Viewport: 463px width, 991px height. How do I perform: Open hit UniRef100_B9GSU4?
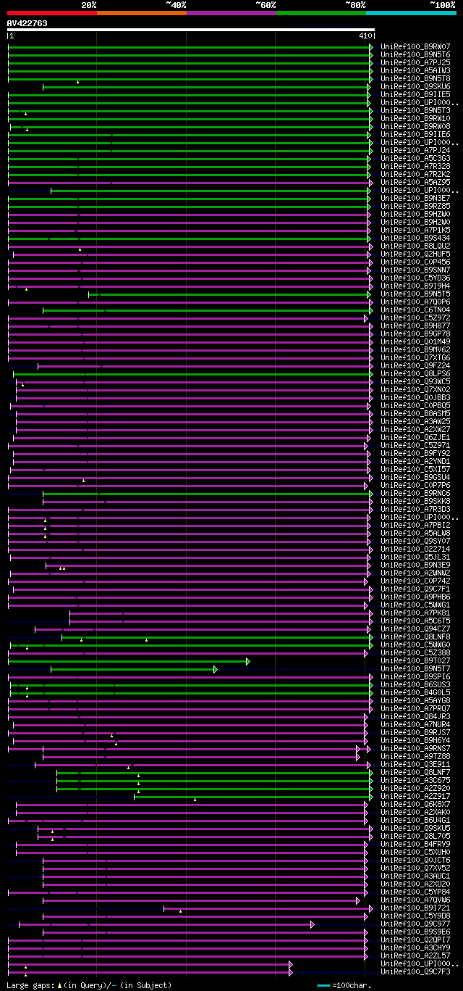pos(415,478)
